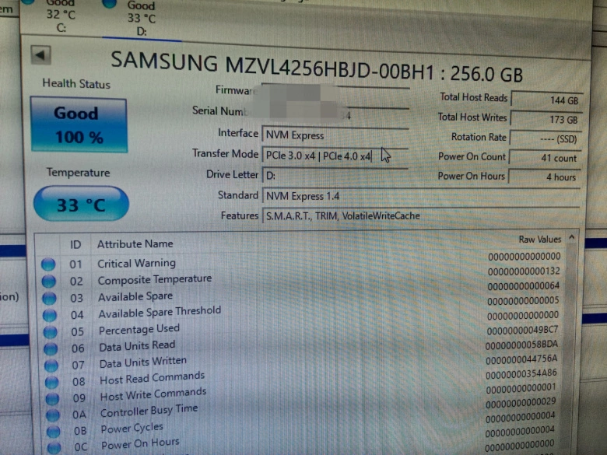
Task: Click the Interface NVM Express field
Action: click(335, 135)
